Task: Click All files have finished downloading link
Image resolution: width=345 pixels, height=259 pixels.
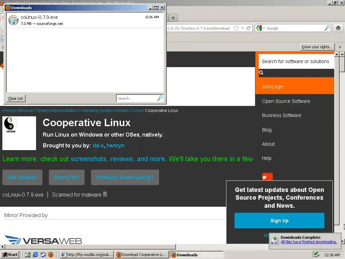Action: (x=309, y=242)
